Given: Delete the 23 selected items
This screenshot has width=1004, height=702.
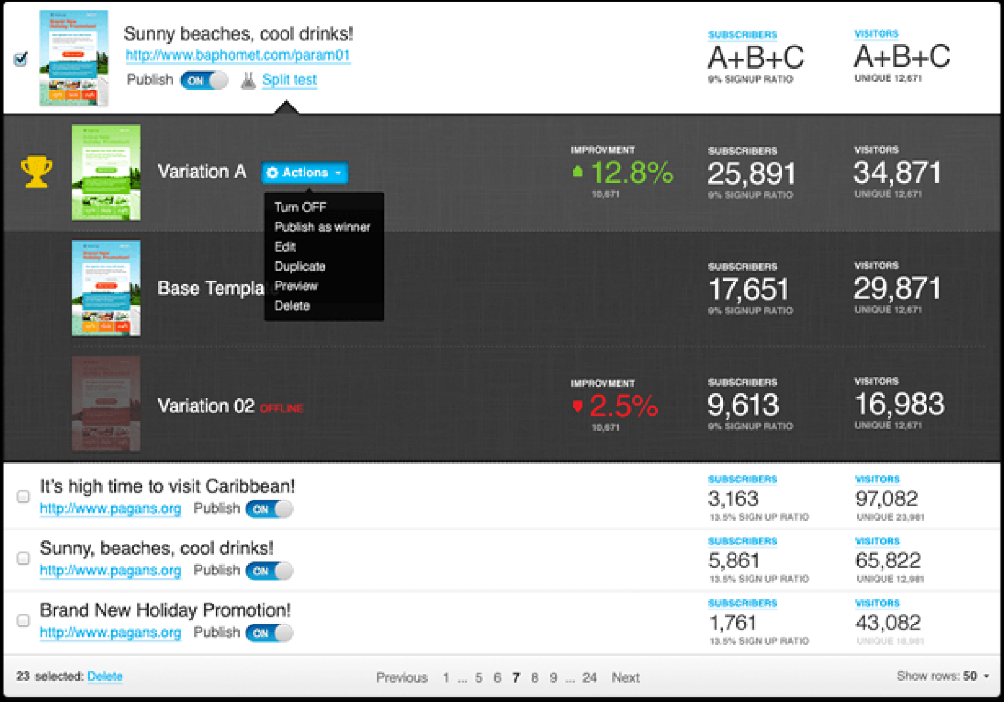Looking at the screenshot, I should [105, 676].
